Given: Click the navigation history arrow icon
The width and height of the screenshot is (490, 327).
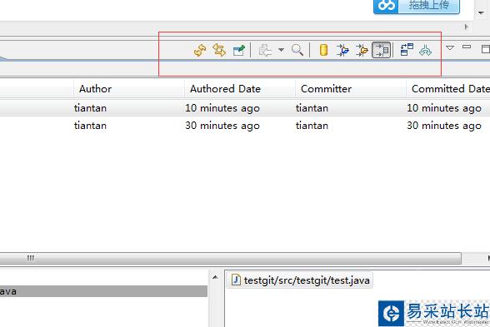Looking at the screenshot, I should pos(265,50).
